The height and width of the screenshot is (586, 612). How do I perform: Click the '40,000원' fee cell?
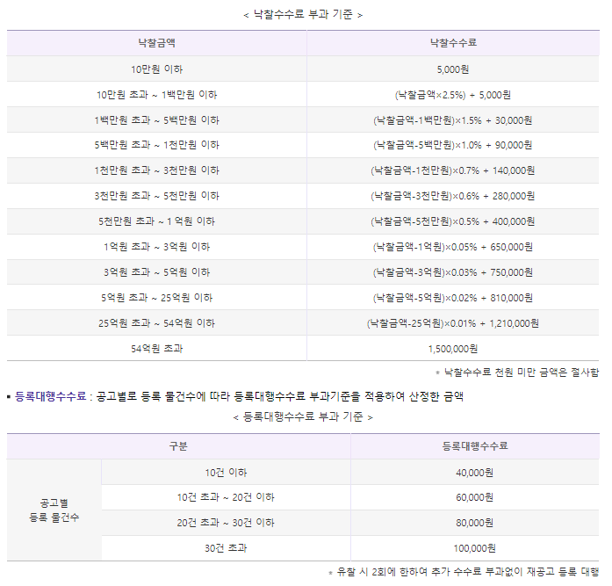pos(475,473)
